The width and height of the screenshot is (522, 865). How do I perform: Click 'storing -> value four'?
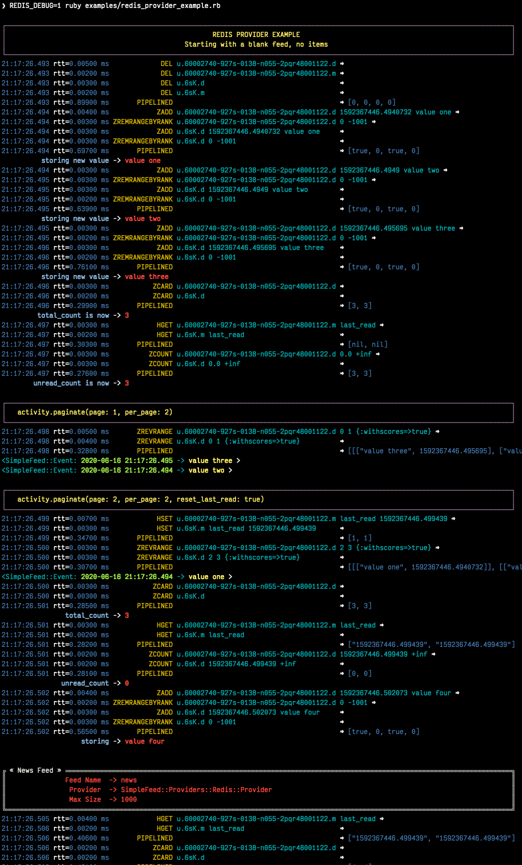tap(123, 741)
